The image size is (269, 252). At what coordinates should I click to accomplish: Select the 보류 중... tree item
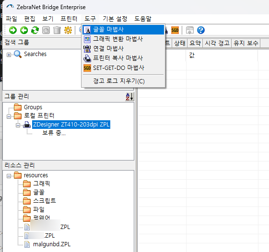coord(54,133)
